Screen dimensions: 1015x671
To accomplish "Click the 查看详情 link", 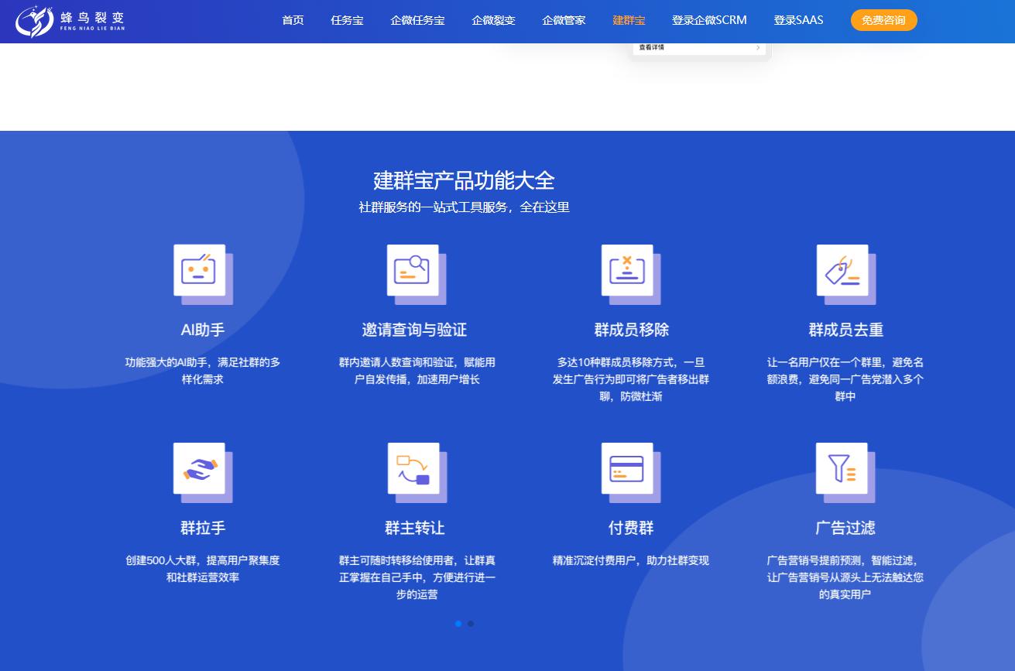I will coord(653,47).
